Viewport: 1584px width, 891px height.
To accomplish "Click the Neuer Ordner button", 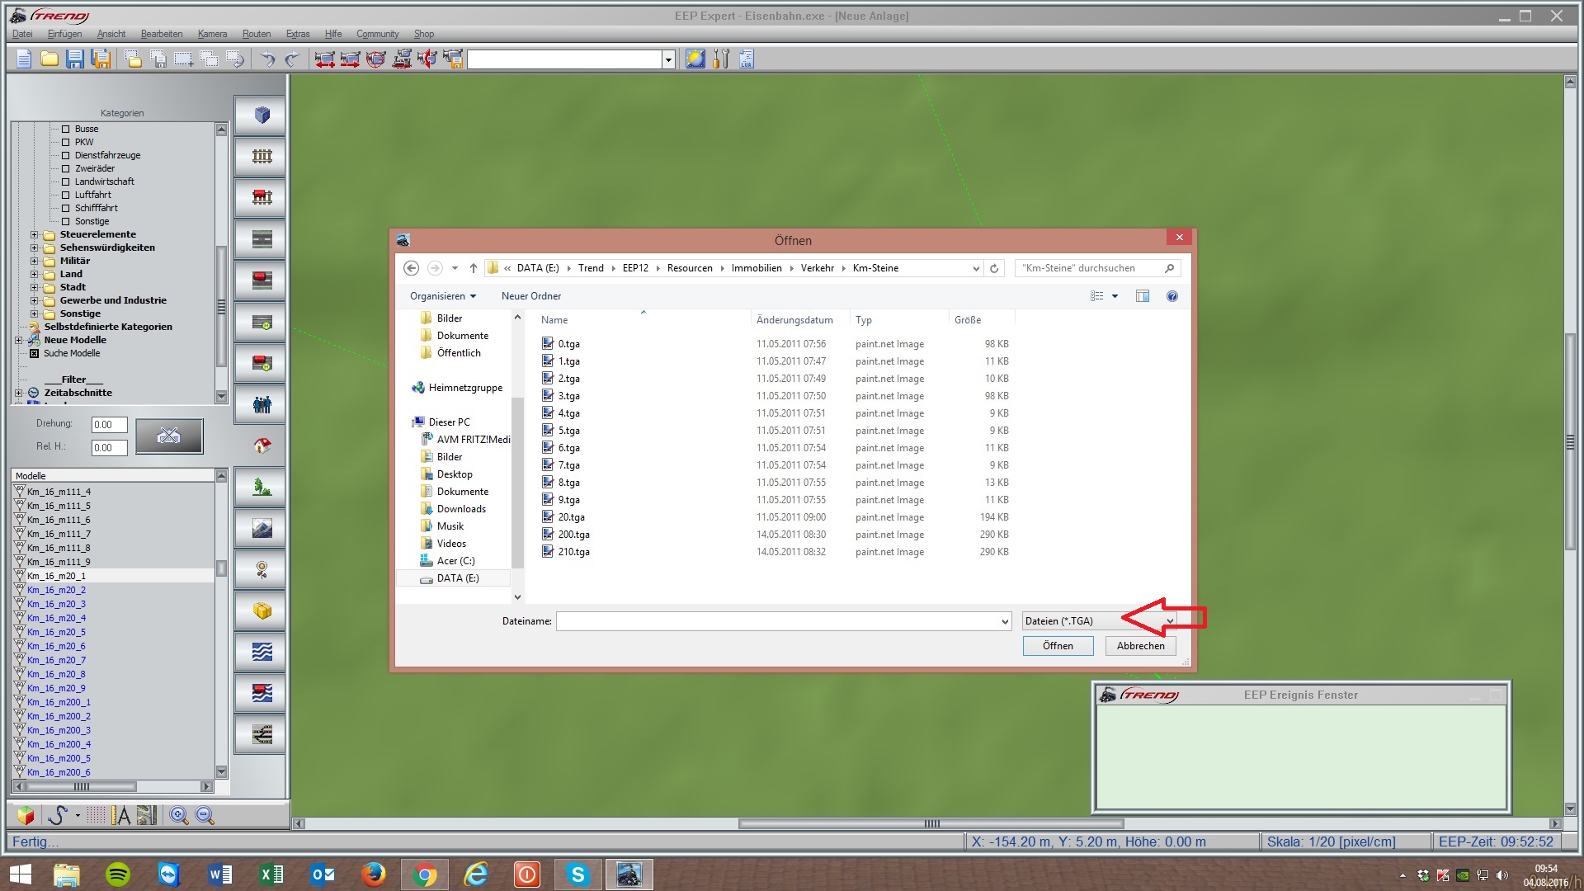I will [530, 296].
